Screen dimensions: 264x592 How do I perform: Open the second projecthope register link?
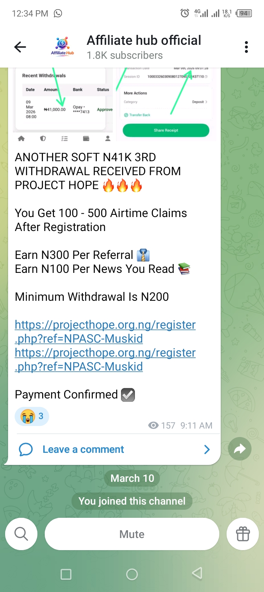105,360
